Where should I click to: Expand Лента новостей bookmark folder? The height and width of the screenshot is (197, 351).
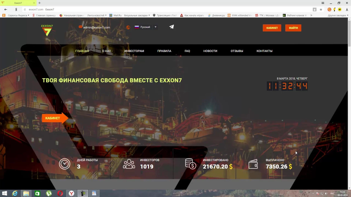pos(97,15)
